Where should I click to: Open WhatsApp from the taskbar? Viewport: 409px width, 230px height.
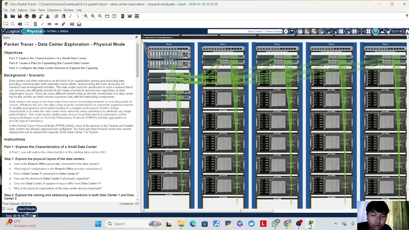click(275, 224)
